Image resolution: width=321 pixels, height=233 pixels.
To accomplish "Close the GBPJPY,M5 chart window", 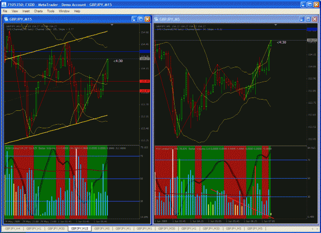I will (x=315, y=19).
